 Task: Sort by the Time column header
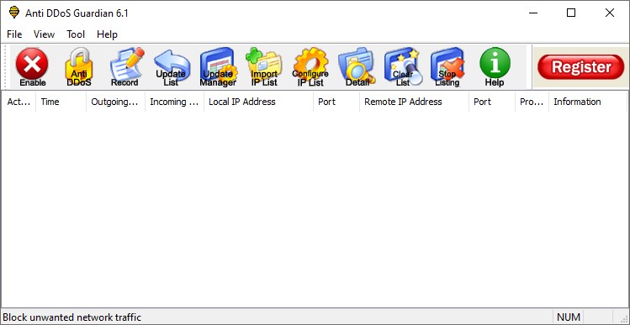point(61,102)
